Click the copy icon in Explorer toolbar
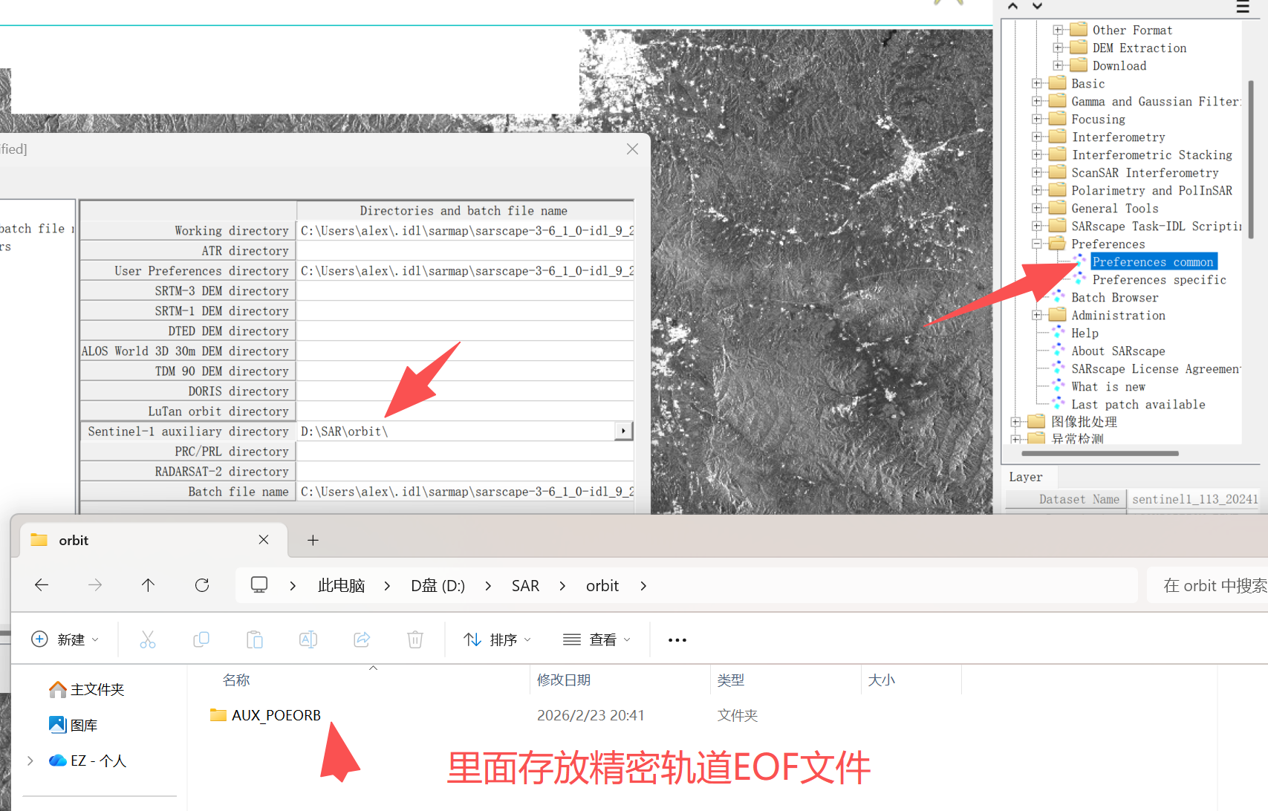The height and width of the screenshot is (811, 1268). click(x=201, y=639)
